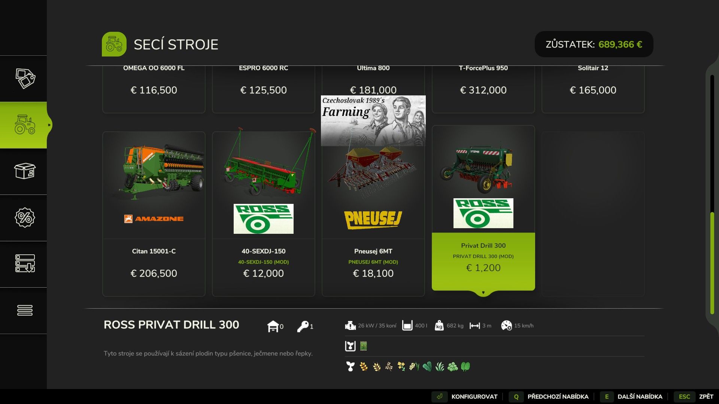Open the downloads list sidebar category

tap(25, 264)
